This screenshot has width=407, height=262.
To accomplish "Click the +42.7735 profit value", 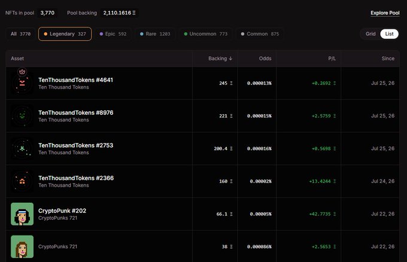I will [323, 214].
